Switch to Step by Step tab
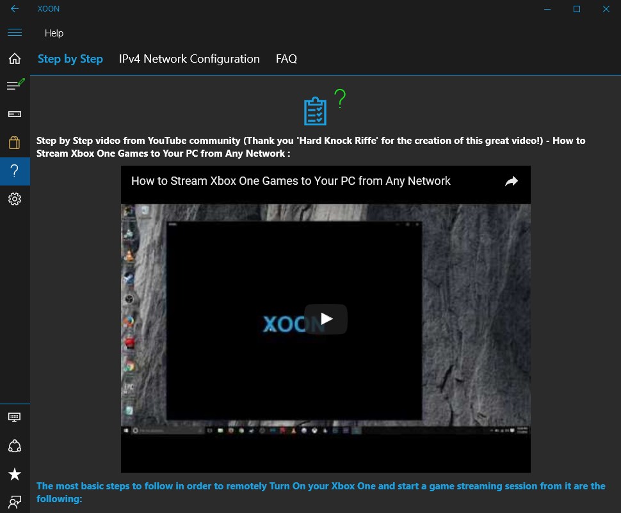This screenshot has height=513, width=621. click(x=70, y=59)
